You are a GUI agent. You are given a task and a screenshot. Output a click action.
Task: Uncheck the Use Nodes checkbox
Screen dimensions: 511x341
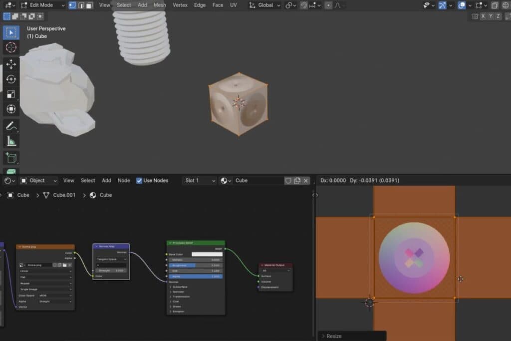coord(139,181)
